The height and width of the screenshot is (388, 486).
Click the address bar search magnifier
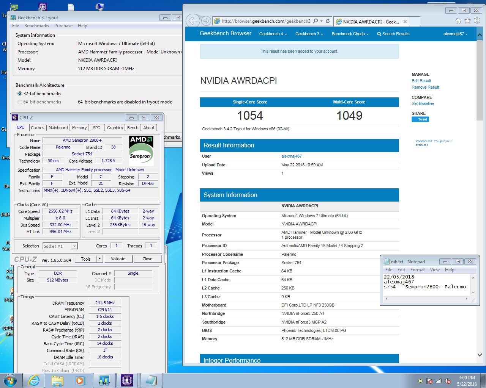(x=316, y=21)
